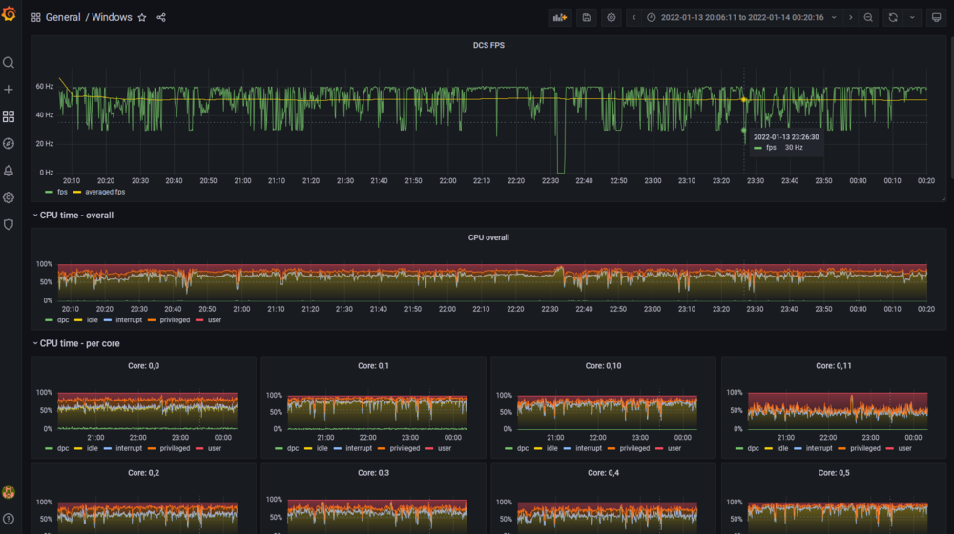Toggle idle series in CPU overall legend
Viewport: 954px width, 534px height.
pos(93,320)
